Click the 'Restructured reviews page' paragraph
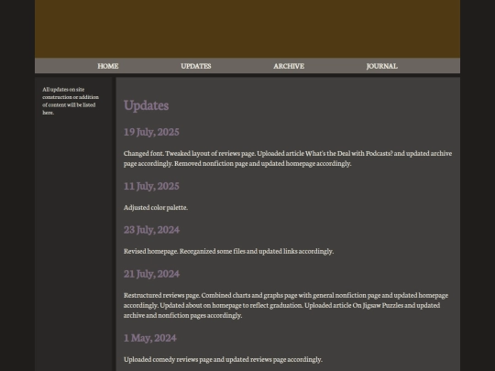 pos(286,305)
